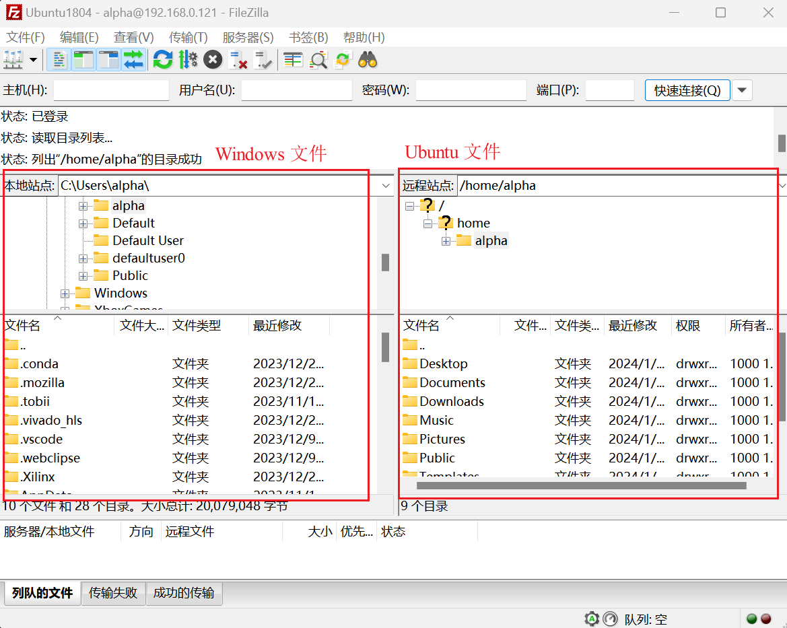Select the remote Downloads folder
The width and height of the screenshot is (787, 628).
pyautogui.click(x=588, y=402)
